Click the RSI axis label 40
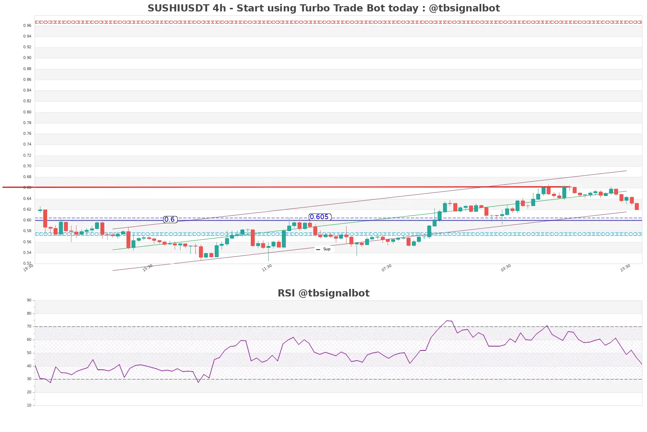 pos(29,366)
